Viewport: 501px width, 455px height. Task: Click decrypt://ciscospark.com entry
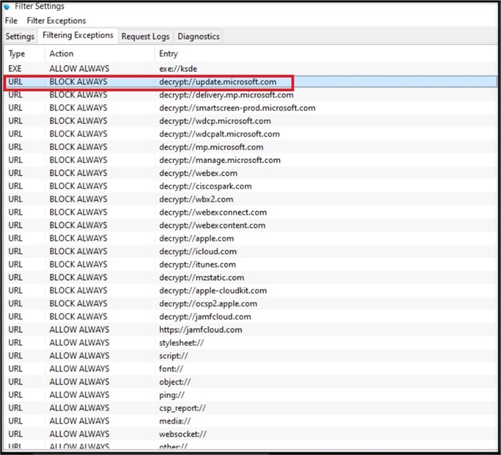(205, 186)
